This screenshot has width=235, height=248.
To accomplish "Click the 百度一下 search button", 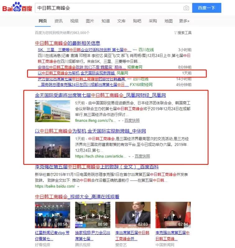I will coord(207,8).
